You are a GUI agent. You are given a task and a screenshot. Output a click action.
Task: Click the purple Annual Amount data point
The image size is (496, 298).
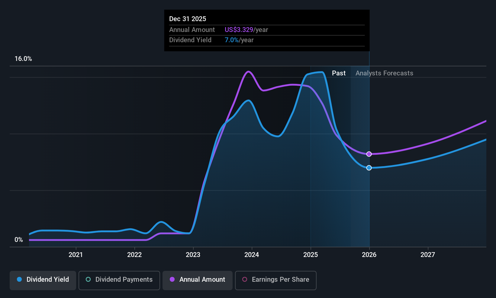point(369,154)
